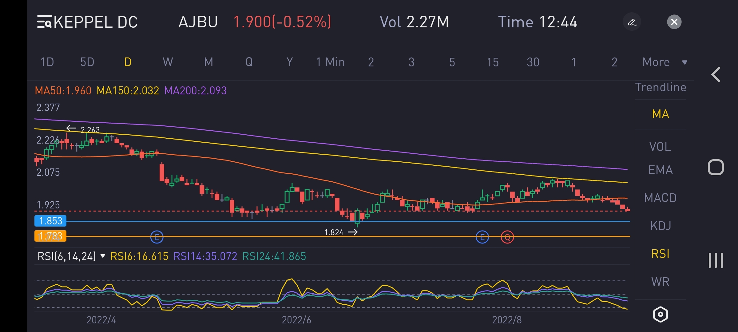
Task: Select the W weekly timeframe tab
Action: coord(168,62)
